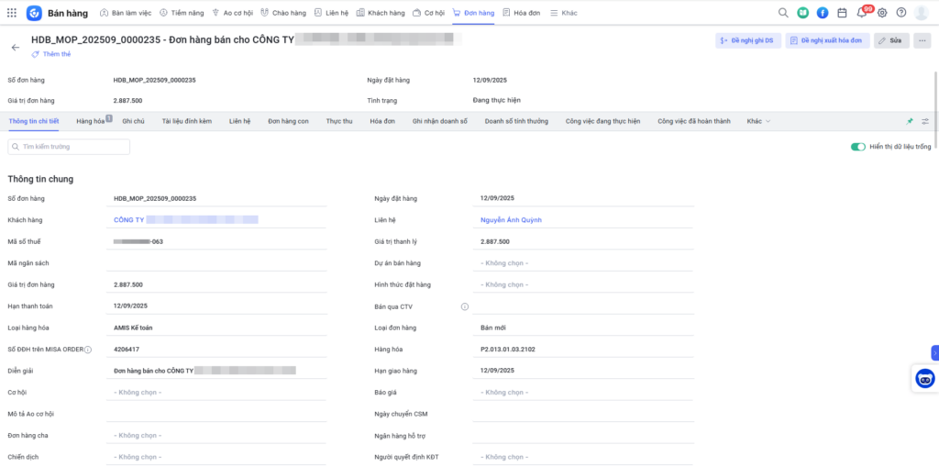939x467 pixels.
Task: Click the Tìm kiếm trường search field
Action: point(70,147)
